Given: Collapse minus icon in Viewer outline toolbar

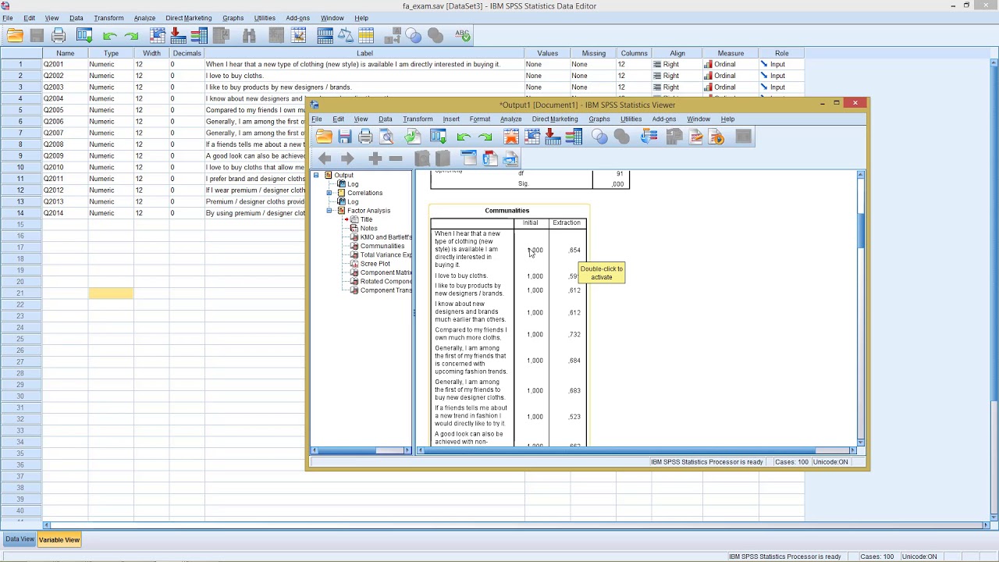Looking at the screenshot, I should point(396,158).
